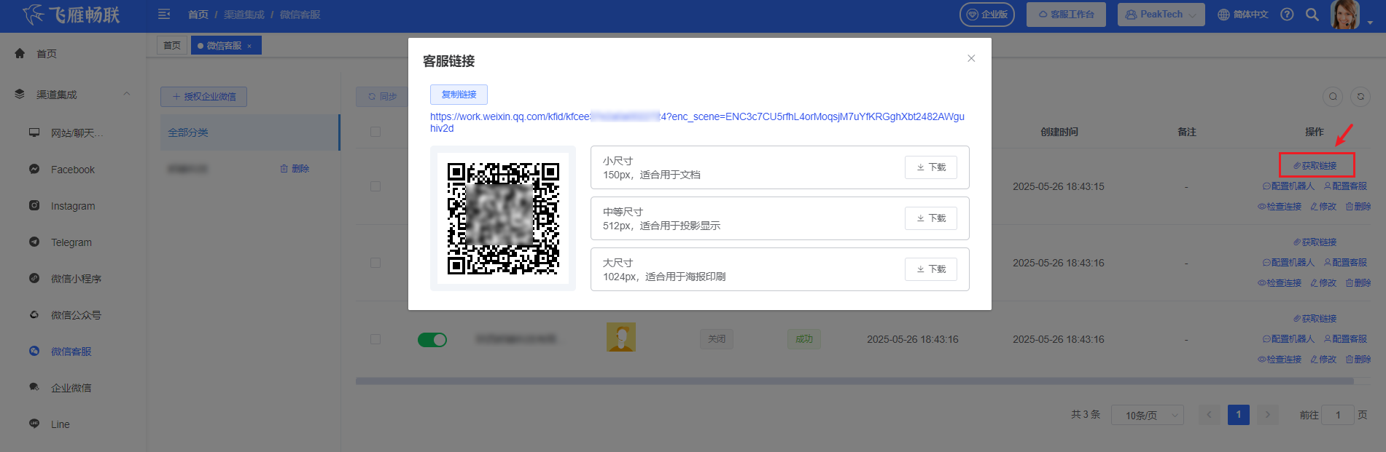Click the 飞雁畅联 logo
The height and width of the screenshot is (452, 1386).
tap(71, 15)
